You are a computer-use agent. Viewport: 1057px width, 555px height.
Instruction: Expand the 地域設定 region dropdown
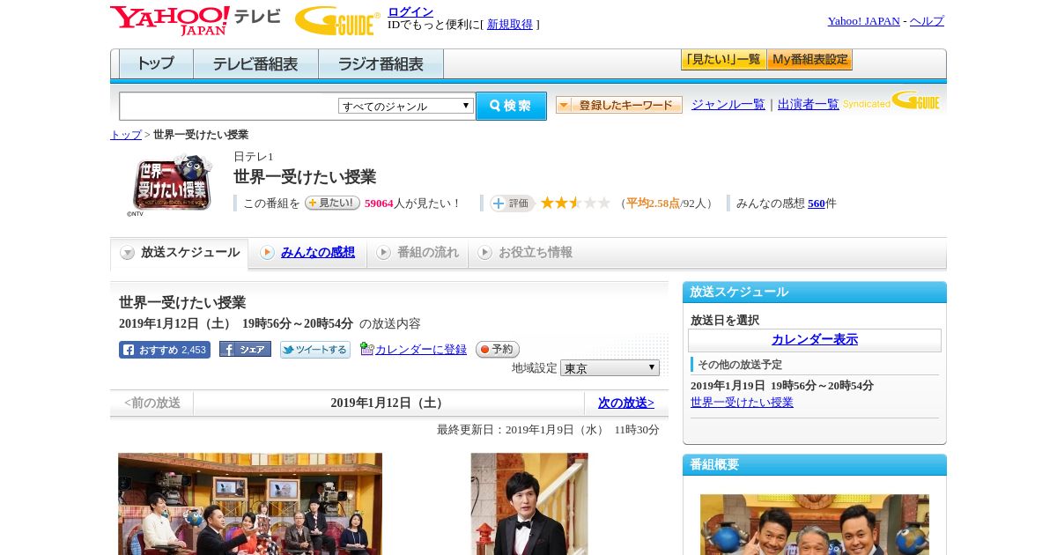click(x=610, y=368)
